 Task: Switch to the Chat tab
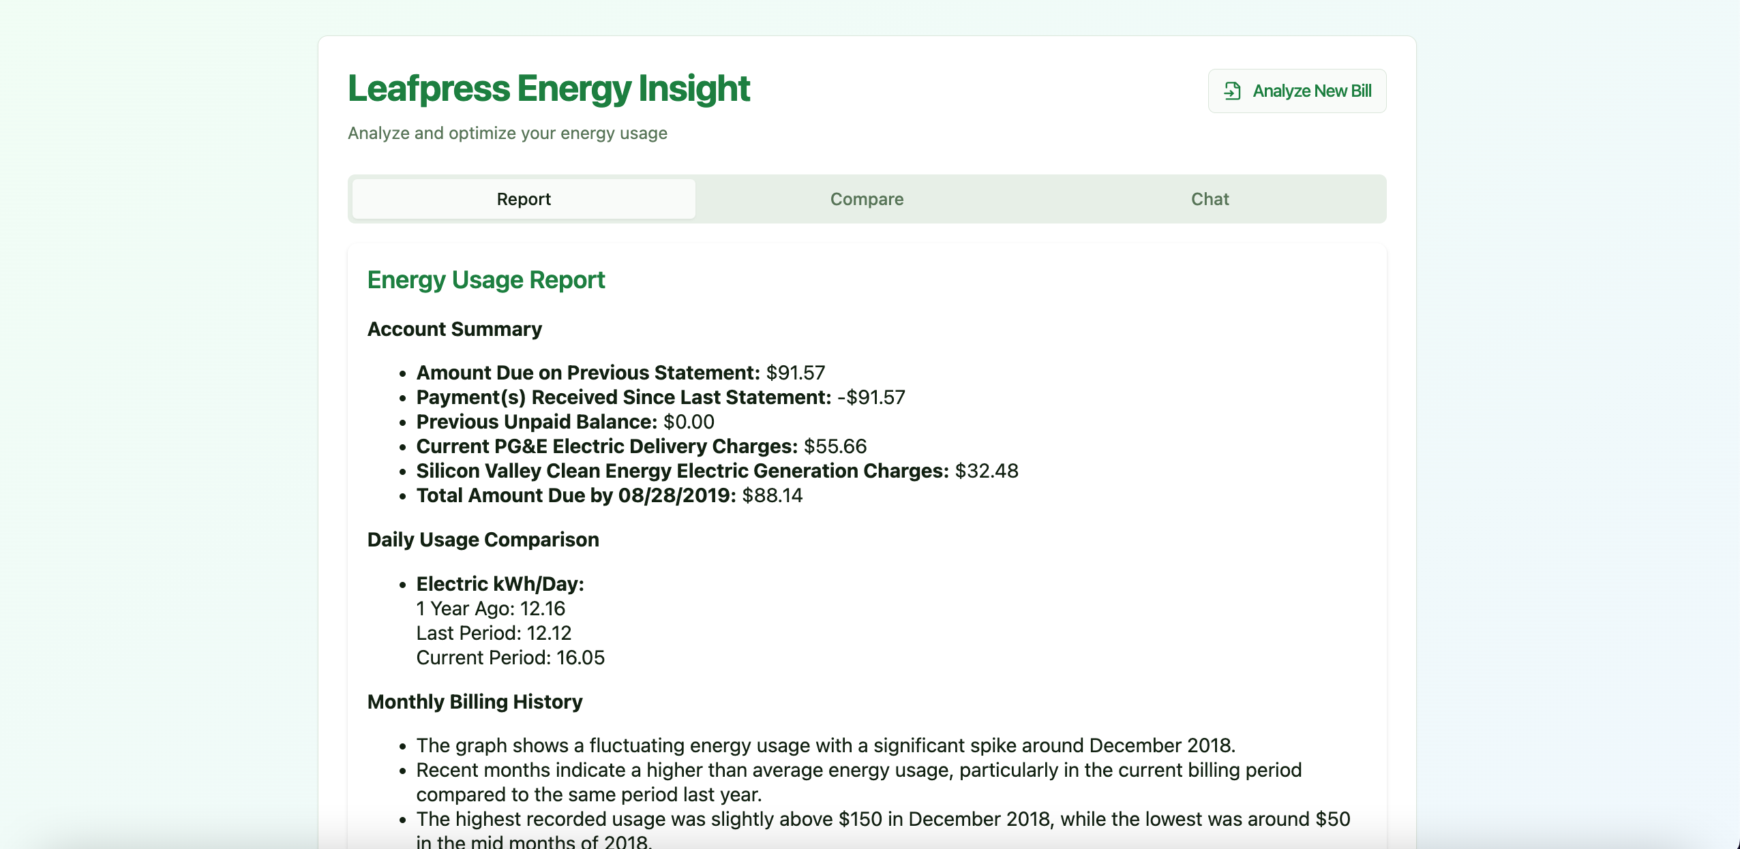point(1210,199)
